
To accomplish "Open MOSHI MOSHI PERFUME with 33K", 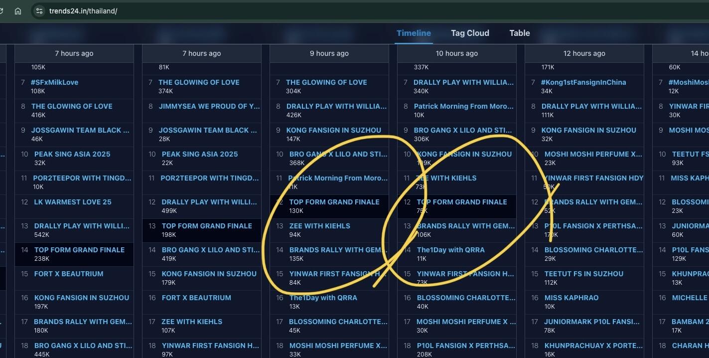I will 338,346.
